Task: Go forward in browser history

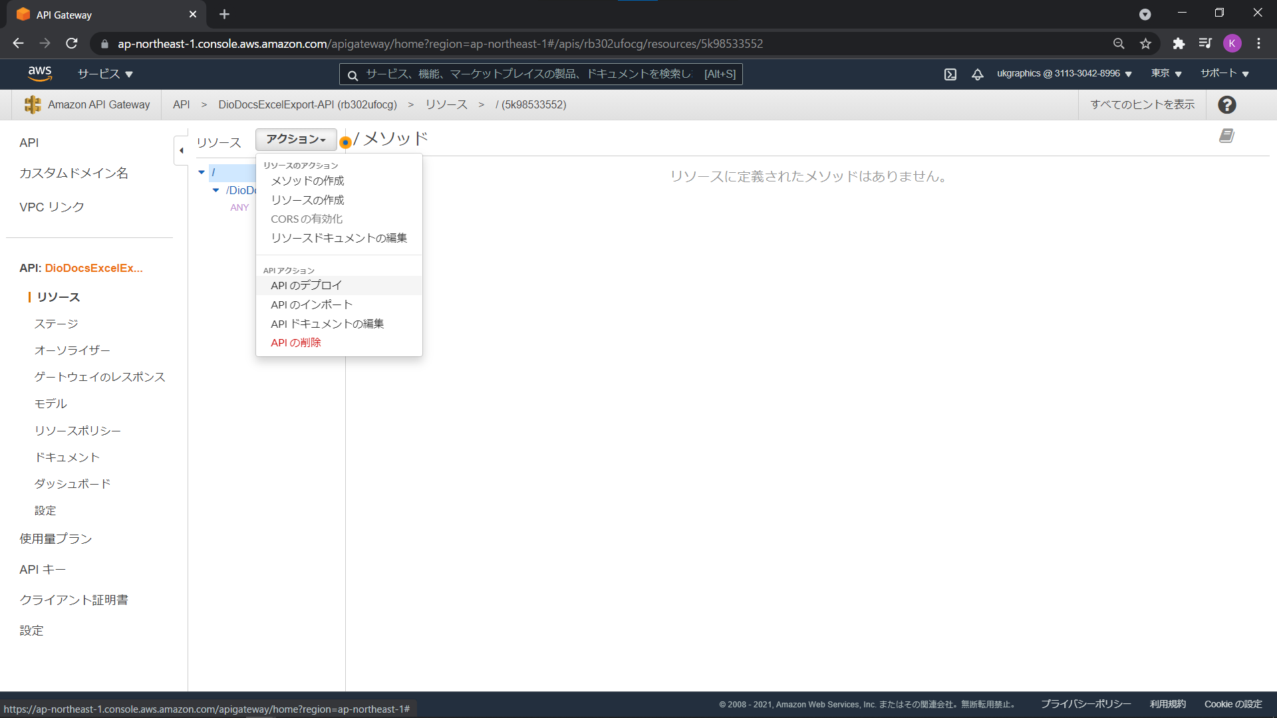Action: coord(45,43)
